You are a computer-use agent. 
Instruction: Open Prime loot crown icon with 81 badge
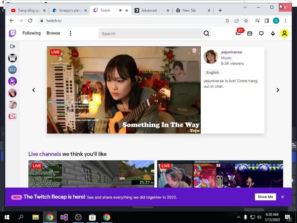coord(238,33)
